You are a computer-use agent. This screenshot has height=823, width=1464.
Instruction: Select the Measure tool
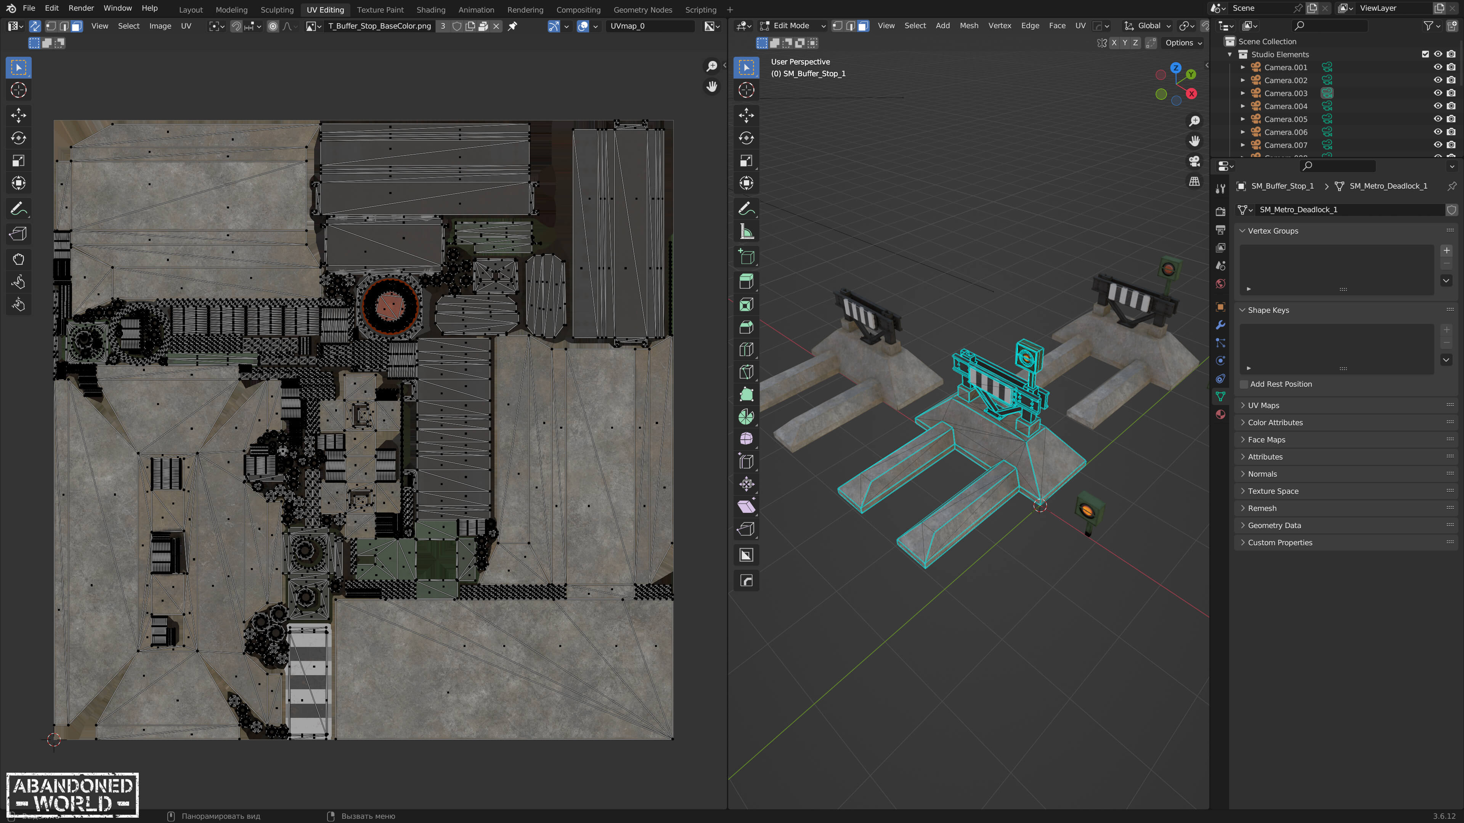click(746, 232)
